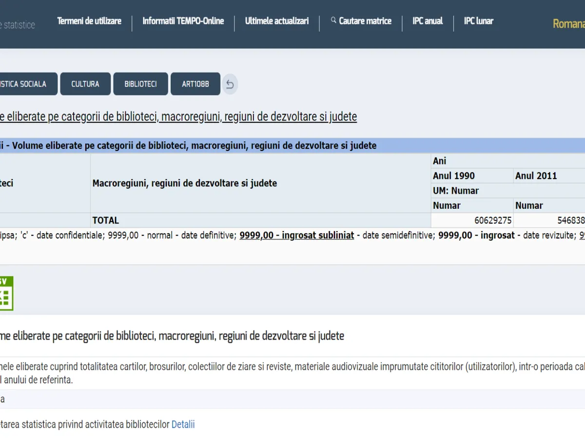Image resolution: width=585 pixels, height=438 pixels.
Task: Go to STATISTICA SOCIALA breadcrumb
Action: tap(27, 84)
